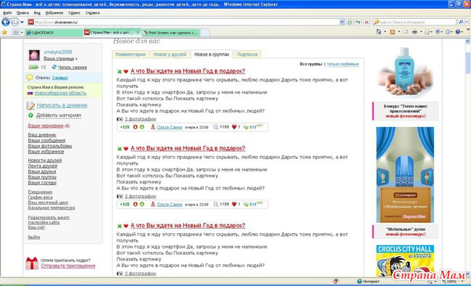This screenshot has width=471, height=286.
Task: Open the 2 фотографии link in second post
Action: (141, 196)
